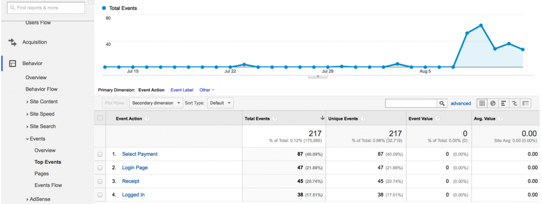Check the Receipt row checkbox
Viewport: 542px width, 204px height.
click(x=100, y=181)
